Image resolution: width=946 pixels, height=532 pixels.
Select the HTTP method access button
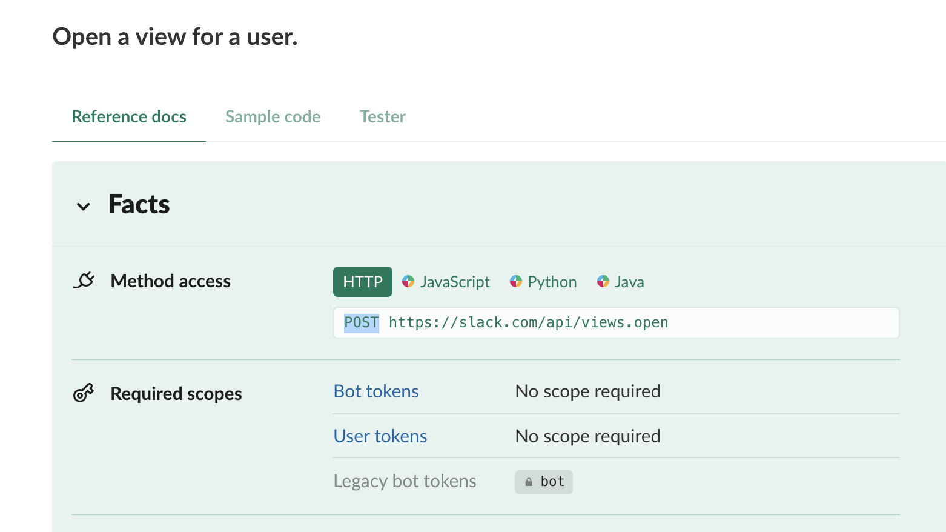[362, 282]
